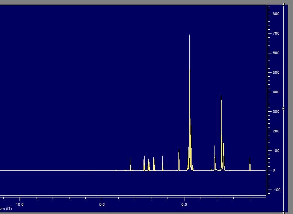Screen dimensions: 293x214
Task: Click the 500 intensity axis label
Action: point(276,73)
